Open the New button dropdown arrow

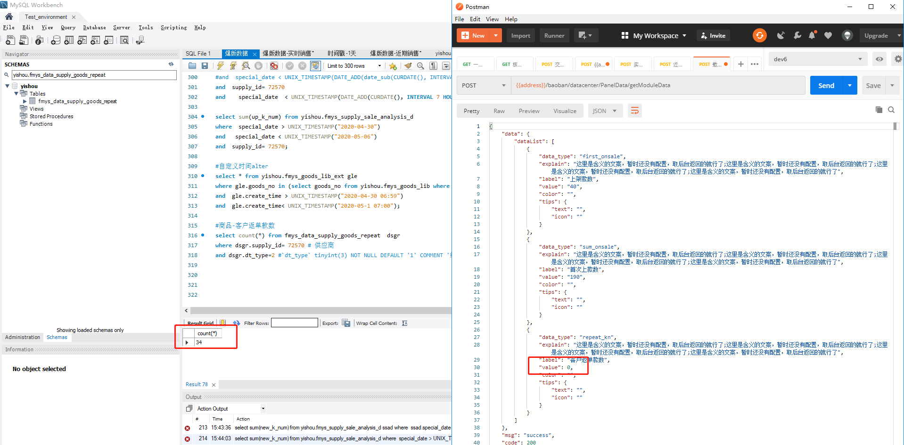point(496,35)
